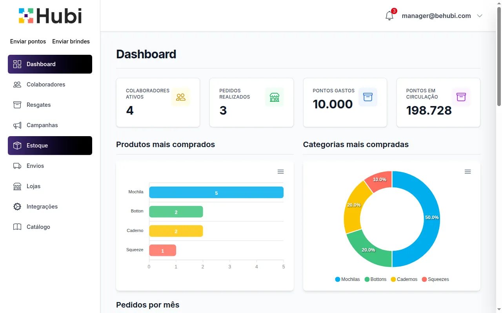Open the Produtos mais comprados chart menu
This screenshot has height=313, width=502.
pos(280,171)
